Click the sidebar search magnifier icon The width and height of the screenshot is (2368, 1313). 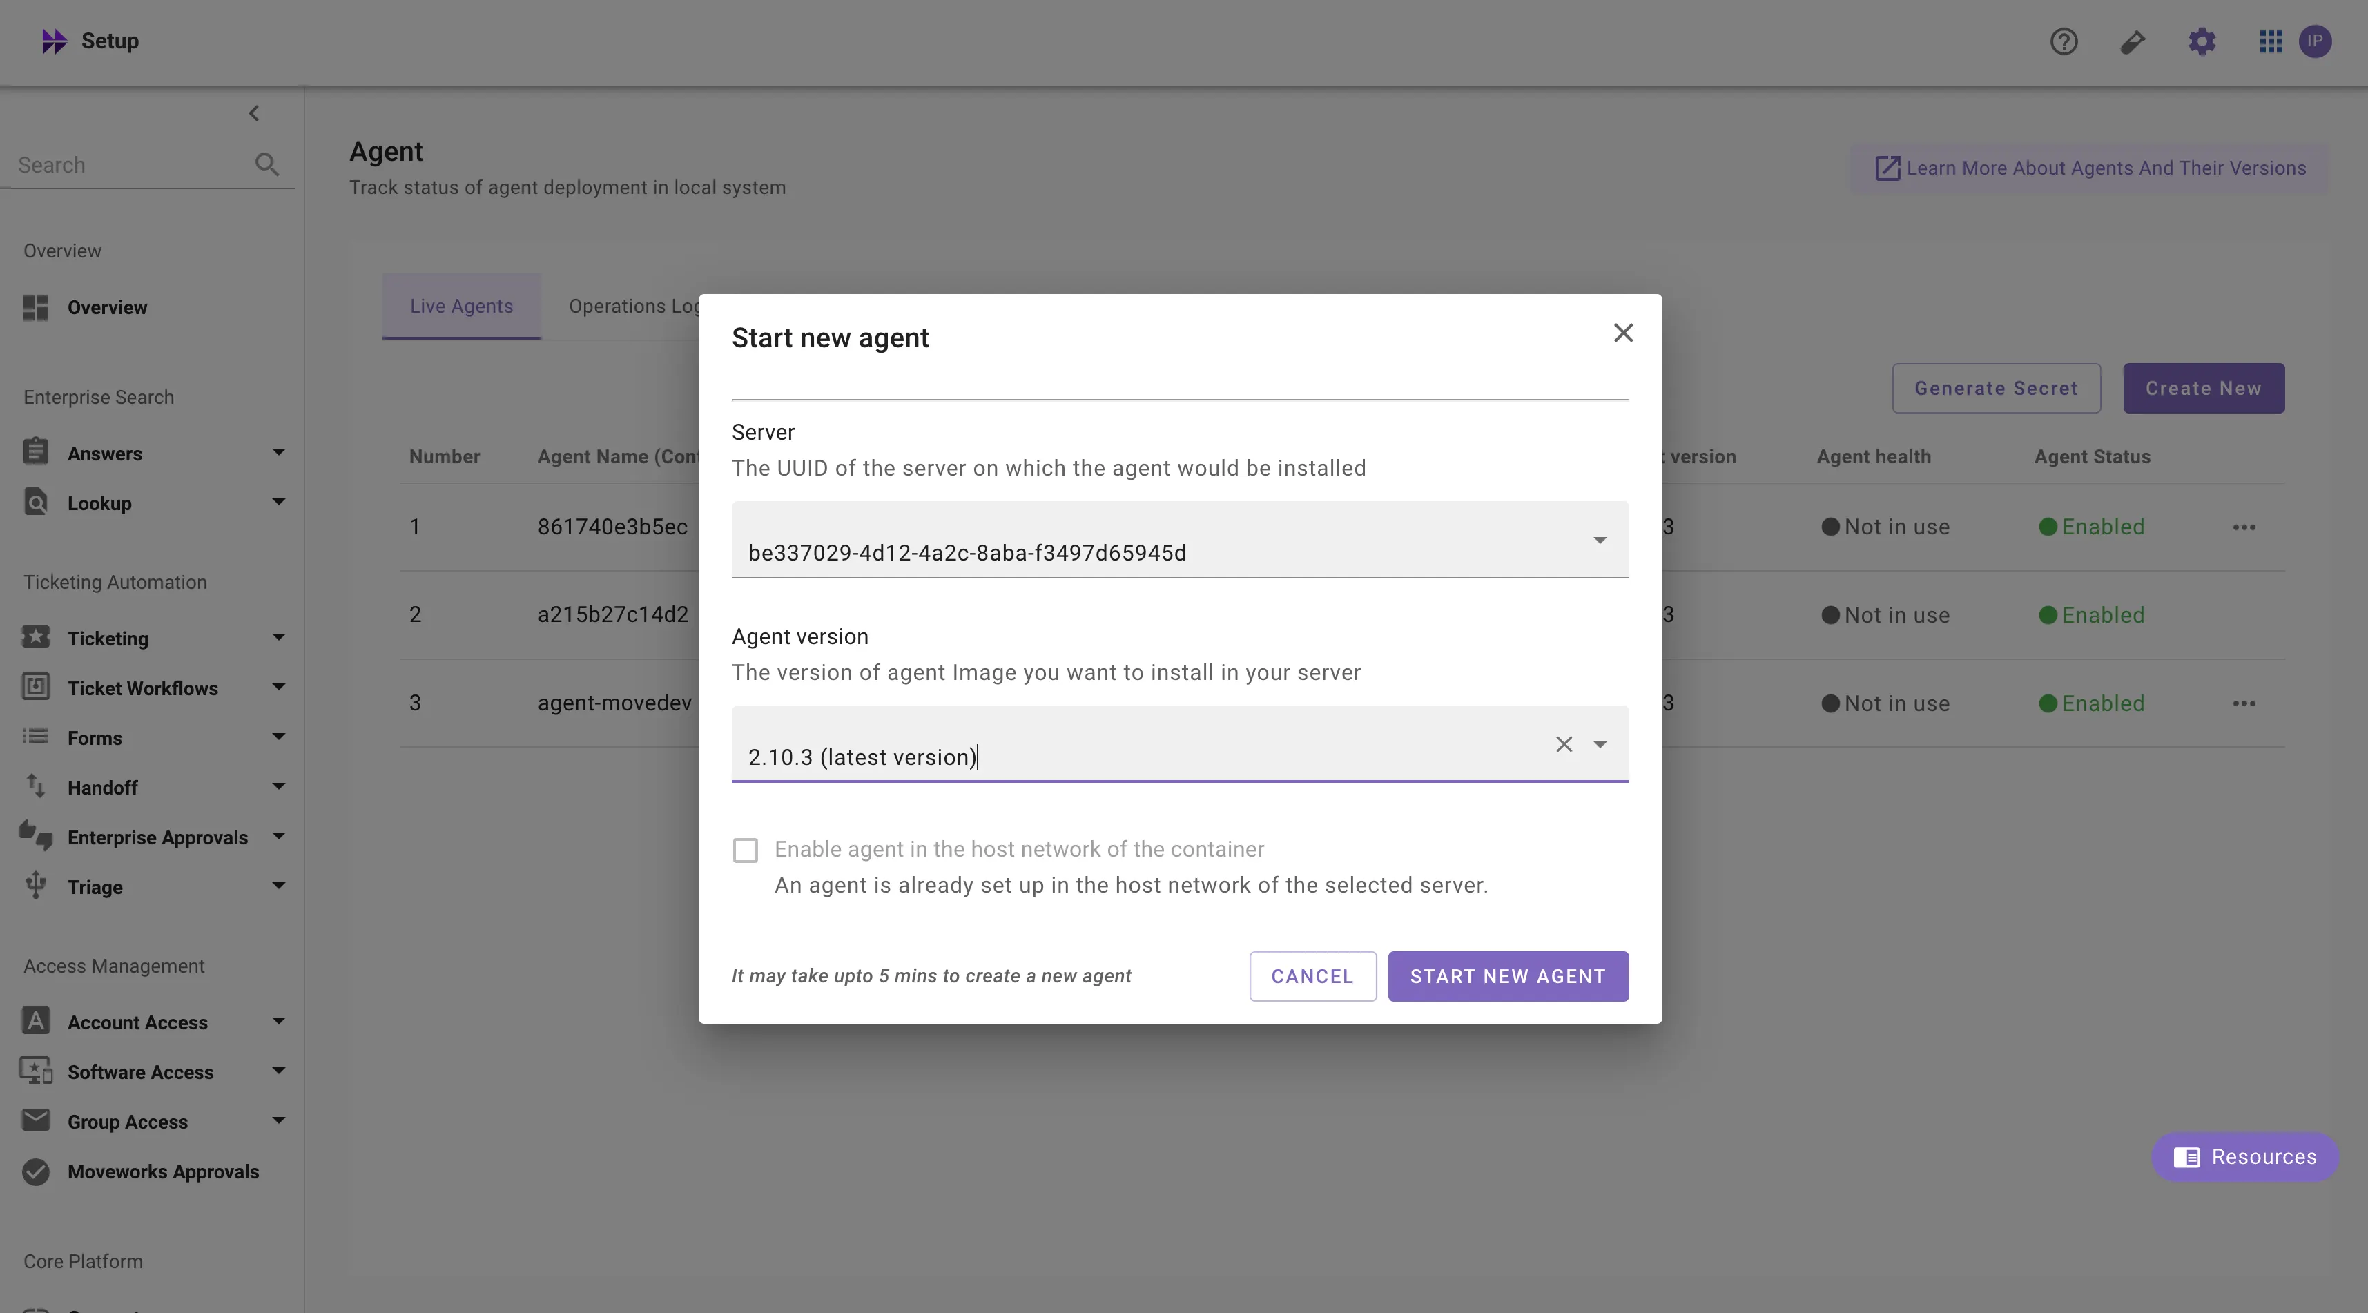266,164
